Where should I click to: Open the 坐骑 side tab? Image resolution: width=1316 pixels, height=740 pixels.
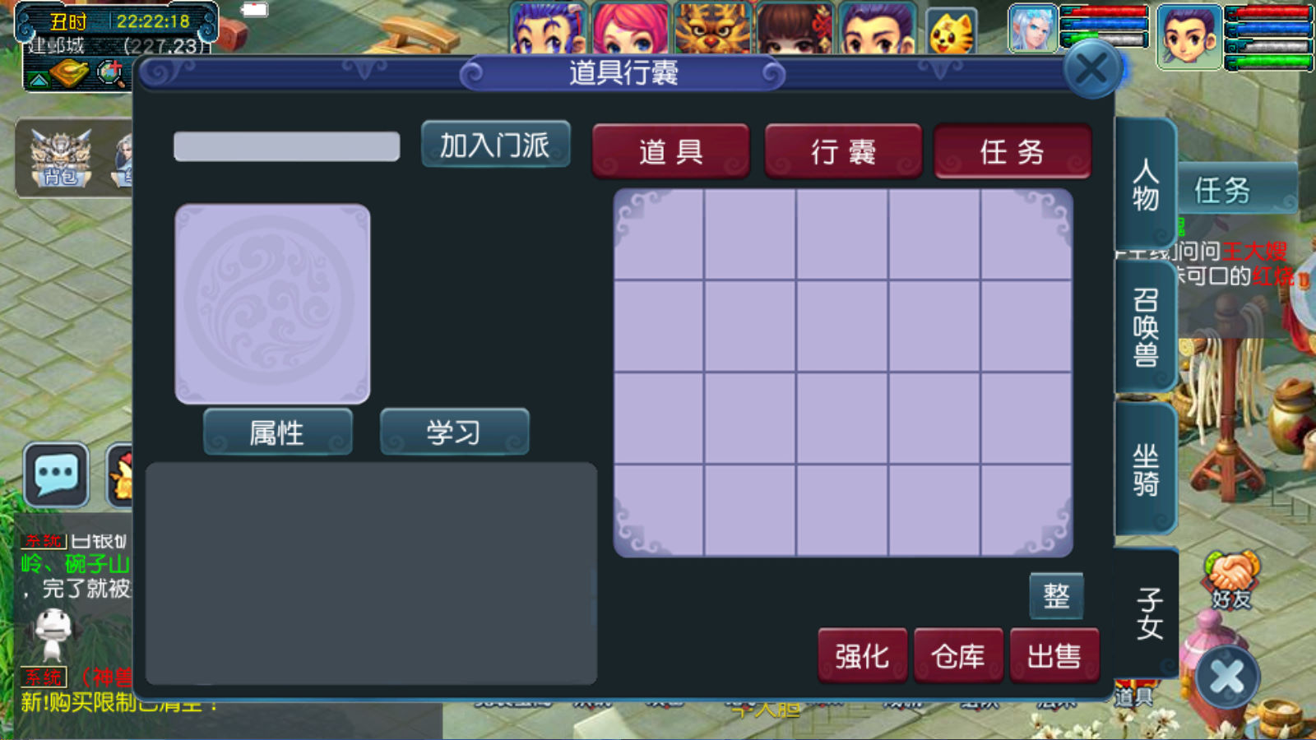1146,469
